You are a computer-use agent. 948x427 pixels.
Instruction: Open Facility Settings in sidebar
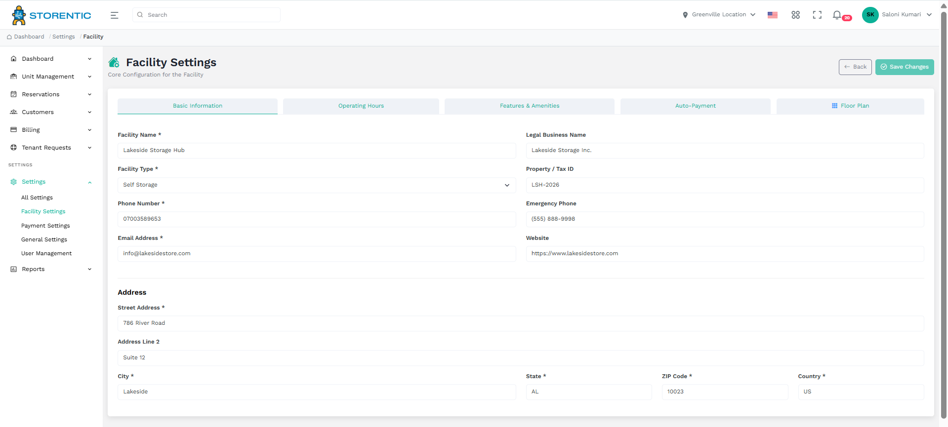pos(43,211)
